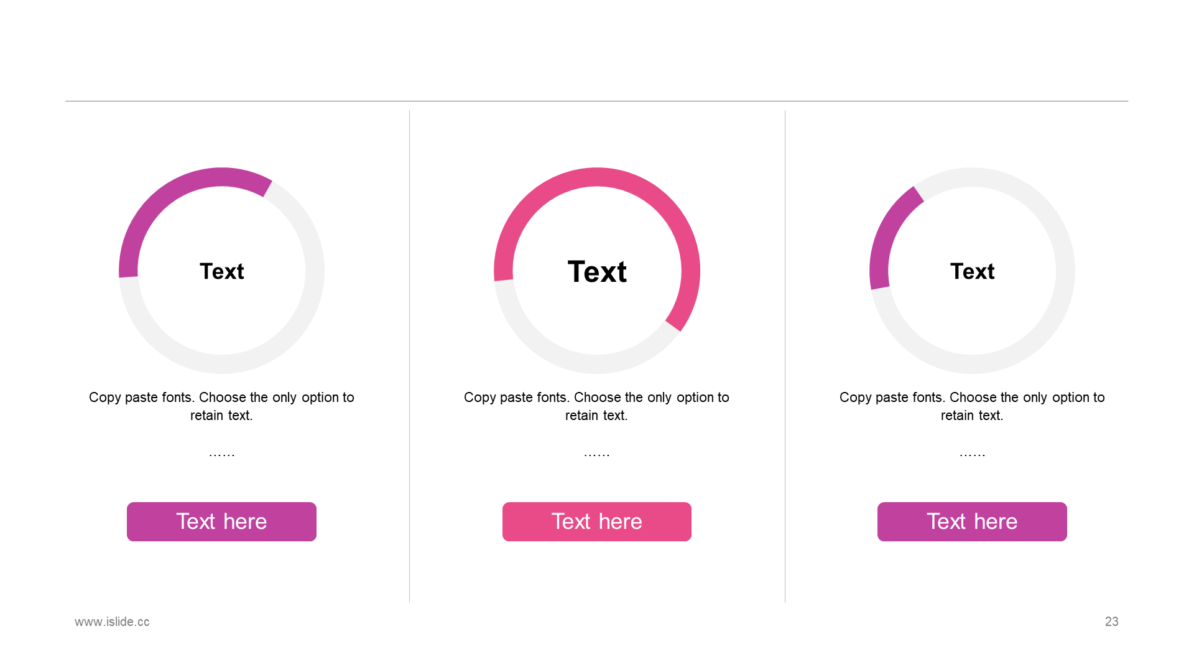Click the 'Text' label inside right donut
The image size is (1194, 672).
(x=972, y=271)
